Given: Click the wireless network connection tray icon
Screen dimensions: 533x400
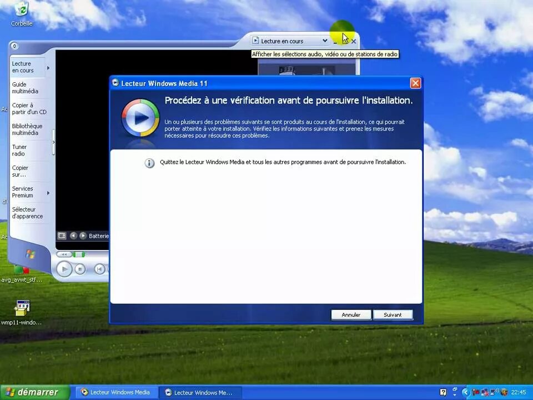Looking at the screenshot, I should coord(494,393).
